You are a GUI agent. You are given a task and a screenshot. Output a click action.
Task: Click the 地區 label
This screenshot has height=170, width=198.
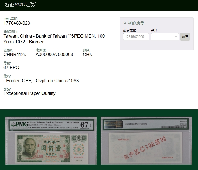(x=87, y=50)
